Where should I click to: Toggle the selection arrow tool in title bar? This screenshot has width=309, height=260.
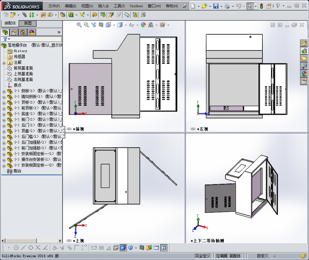click(x=250, y=6)
